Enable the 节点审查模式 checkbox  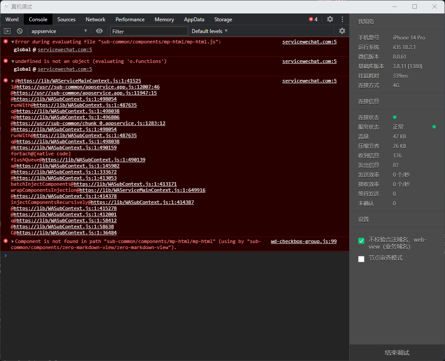[361, 259]
